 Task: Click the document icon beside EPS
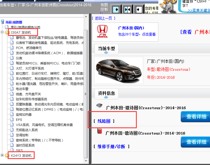pyautogui.click(x=12, y=119)
